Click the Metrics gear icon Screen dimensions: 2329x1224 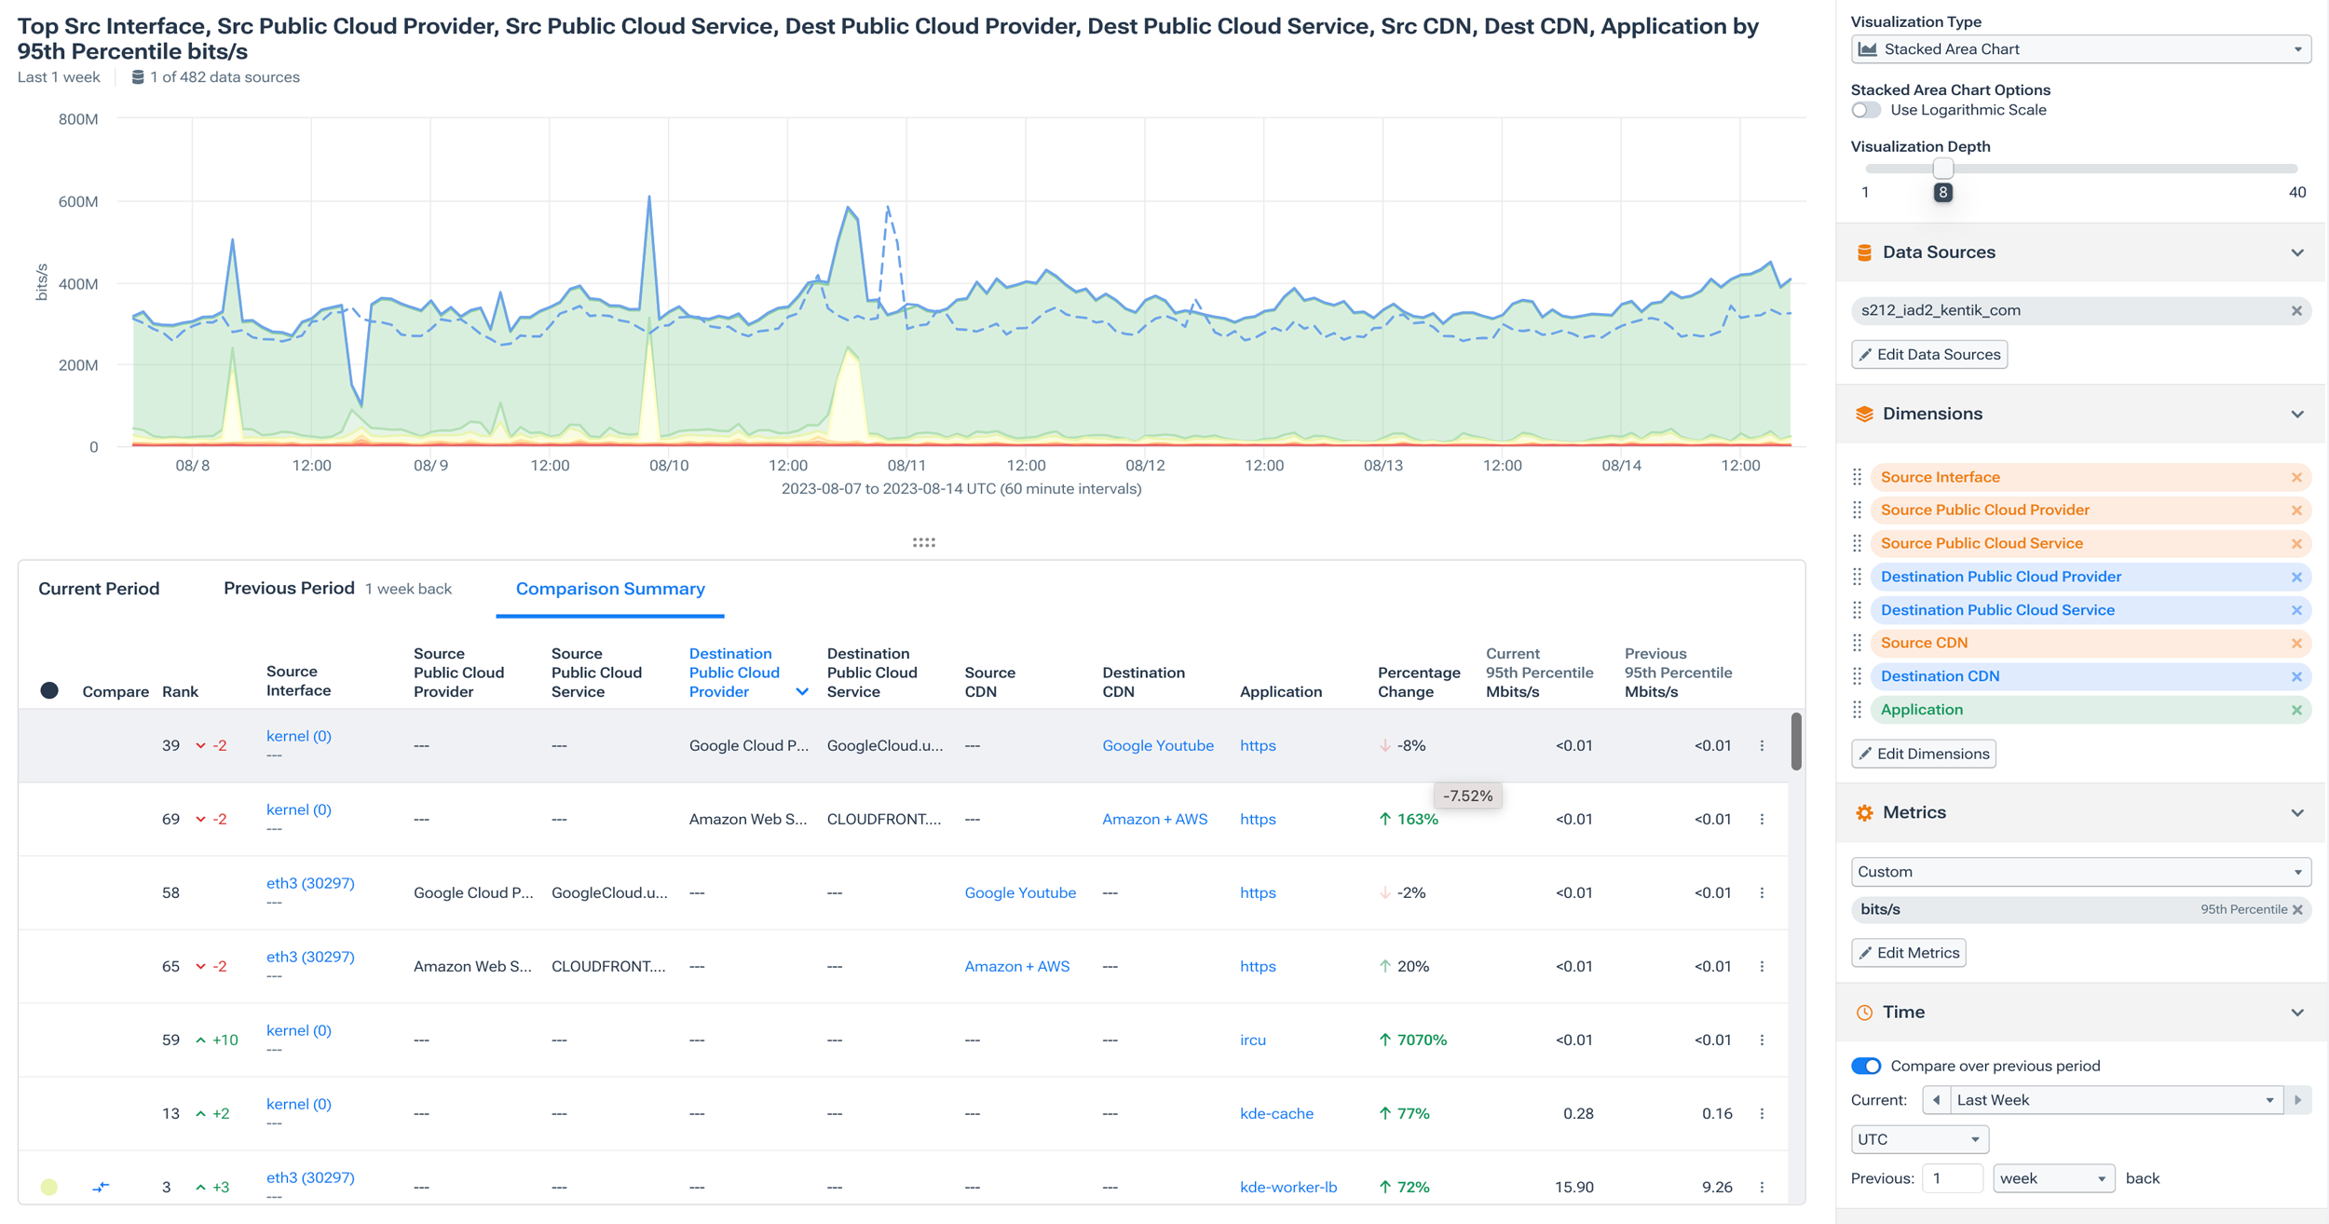coord(1864,812)
